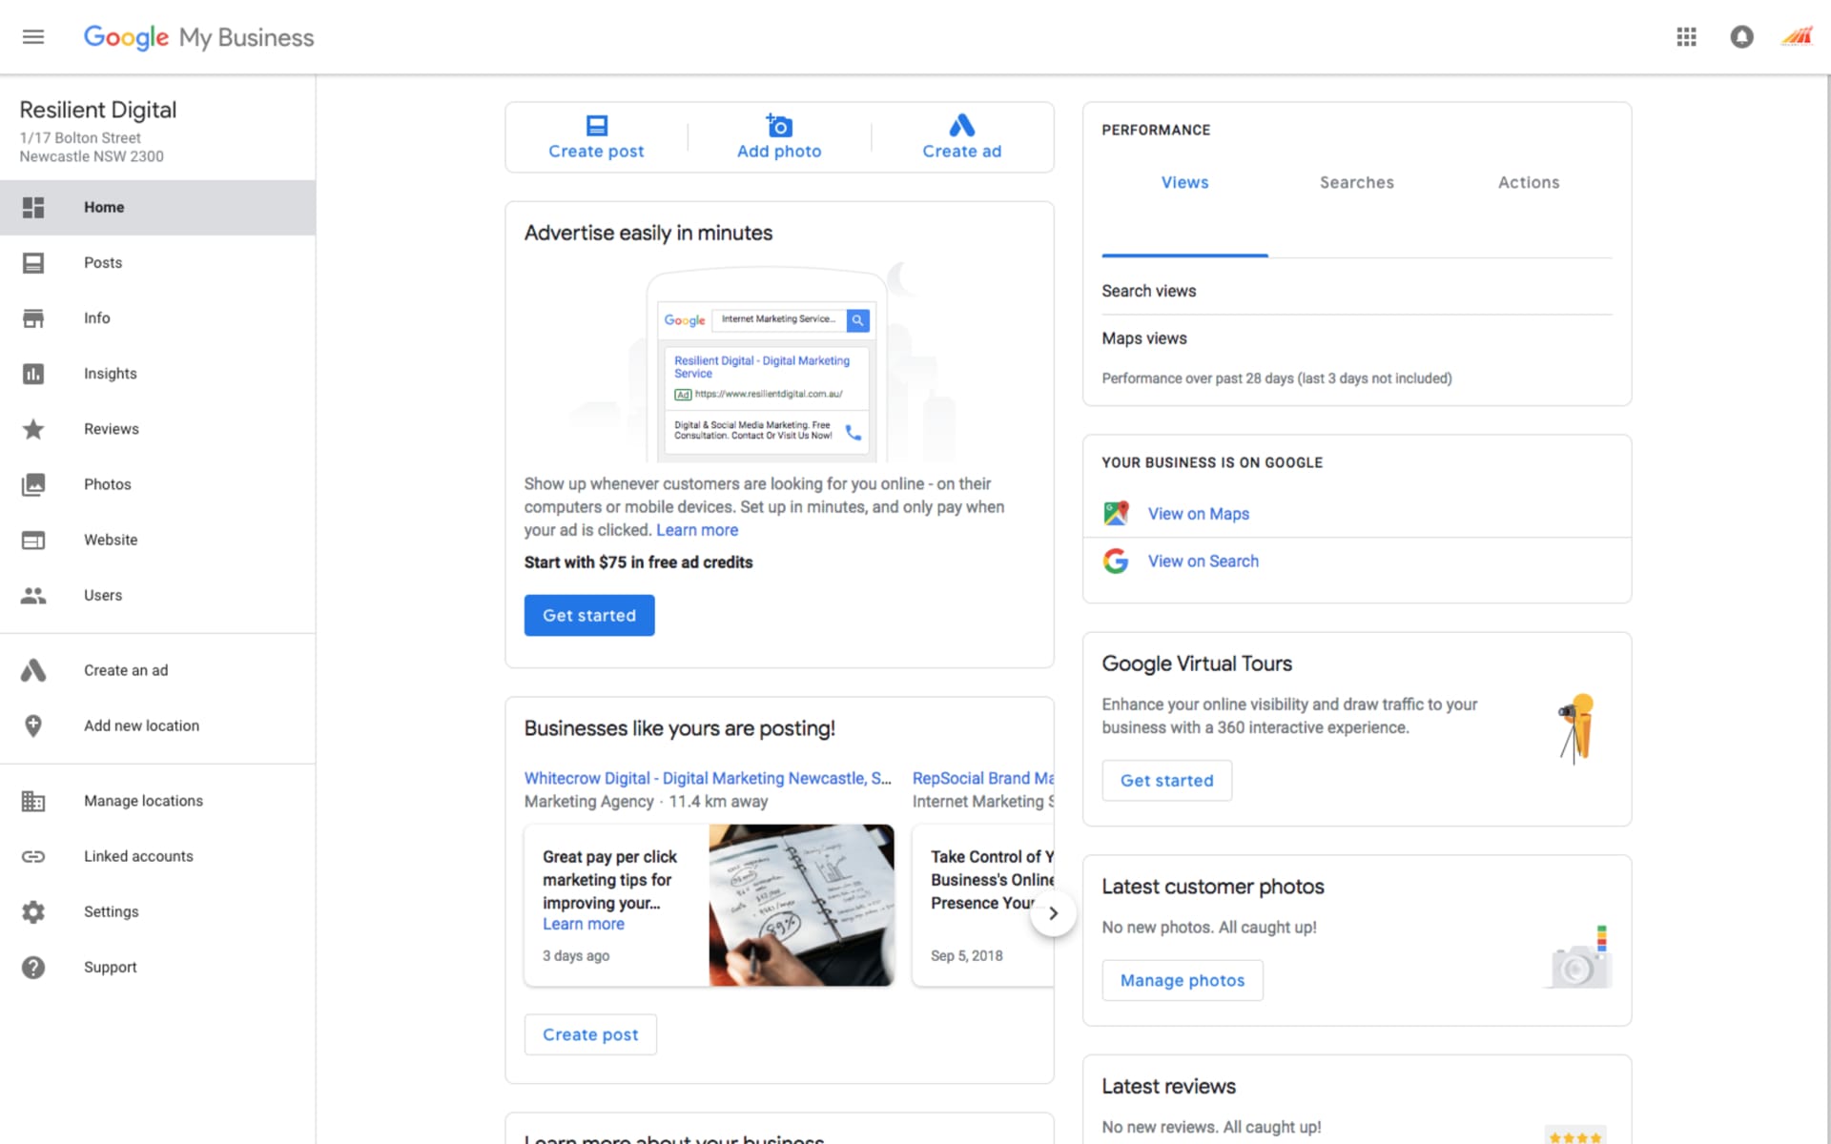Switch to the Searches performance tab
This screenshot has height=1144, width=1831.
1356,182
